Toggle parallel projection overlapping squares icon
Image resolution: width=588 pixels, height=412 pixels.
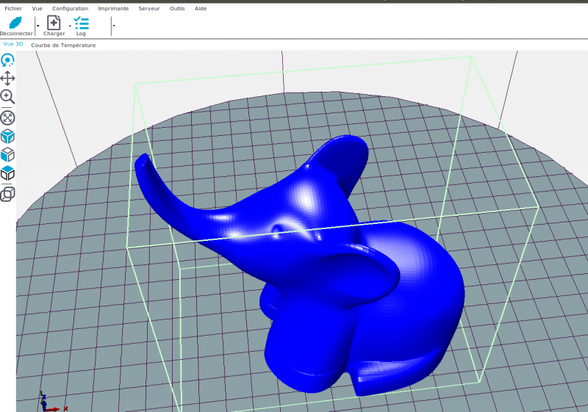point(7,195)
